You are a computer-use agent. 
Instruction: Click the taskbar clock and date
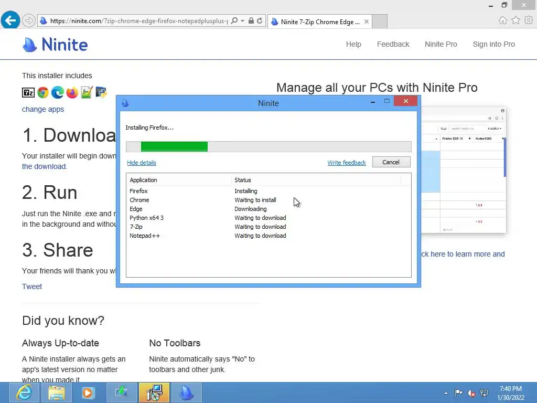click(x=510, y=393)
